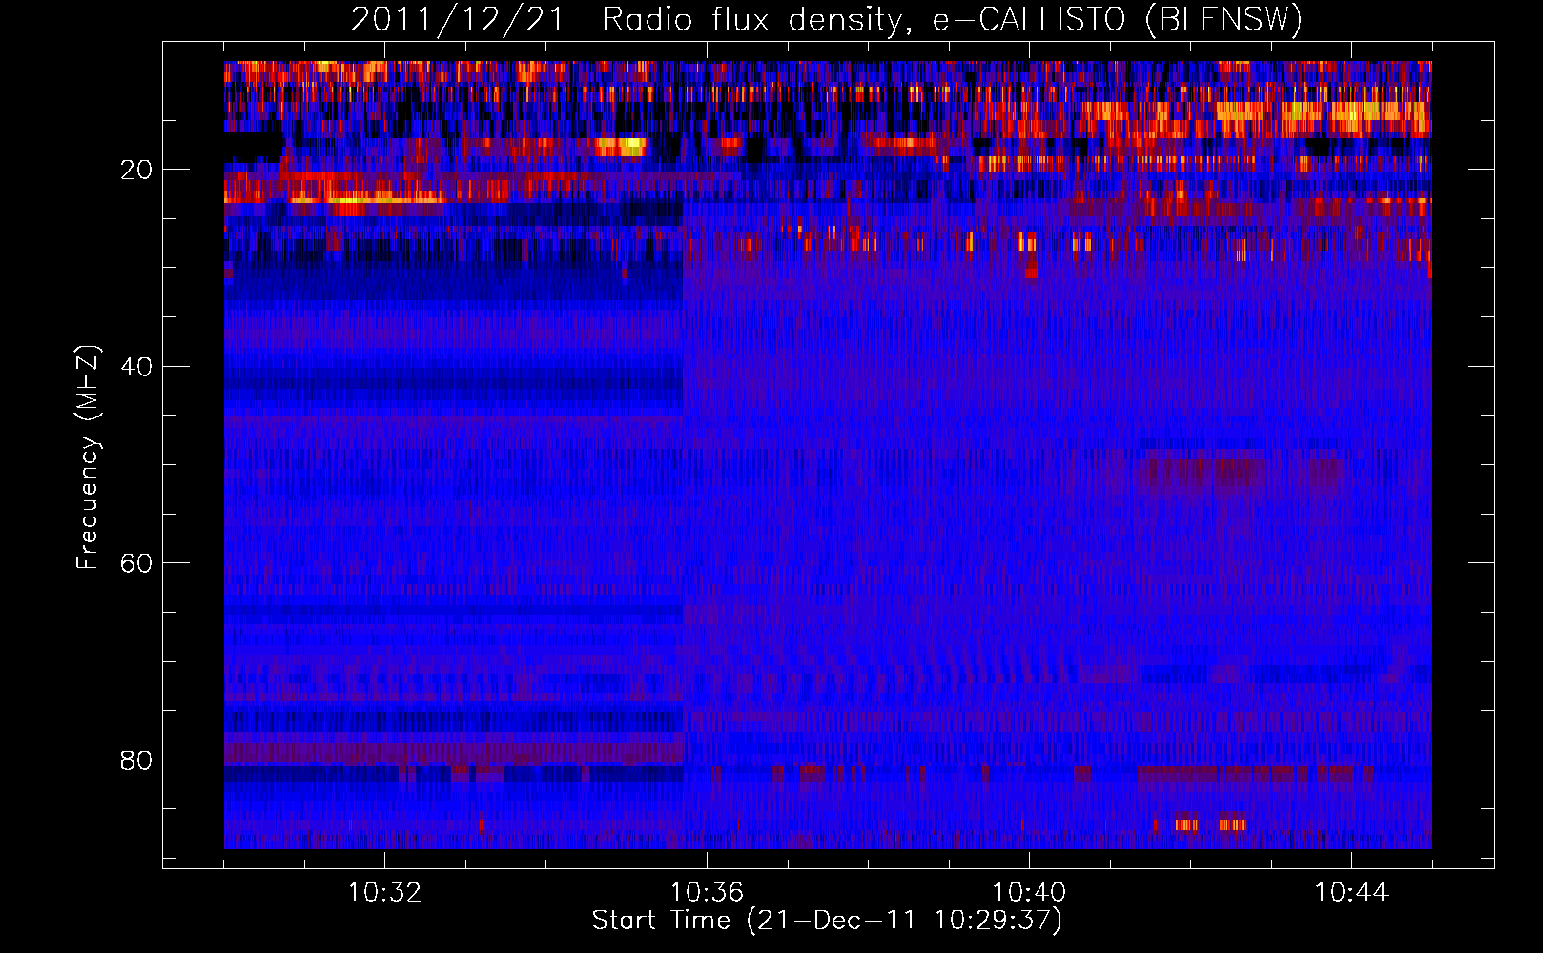The image size is (1543, 953).
Task: Click the plot title '2011/12/21 Radio flux density'
Action: (627, 20)
